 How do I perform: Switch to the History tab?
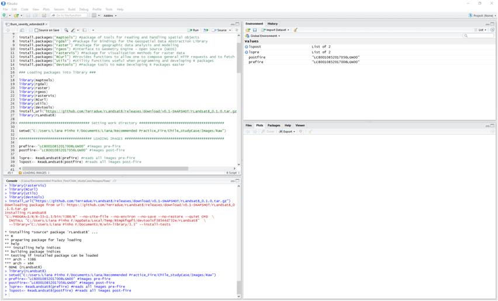[x=272, y=24]
